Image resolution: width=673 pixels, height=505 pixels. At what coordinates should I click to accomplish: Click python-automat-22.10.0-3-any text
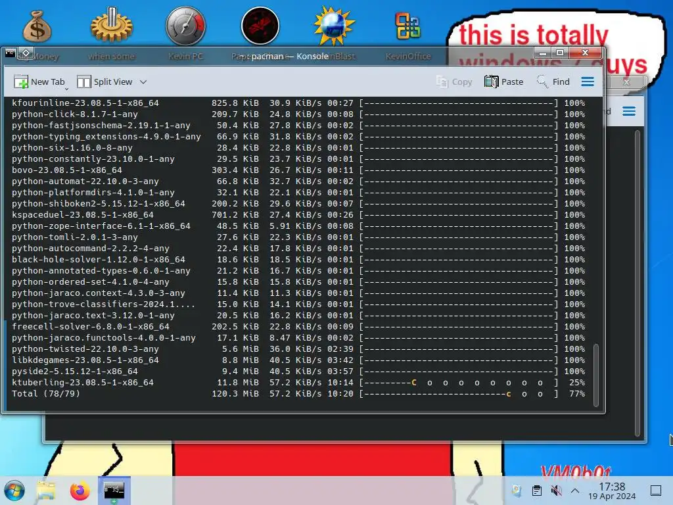coord(85,181)
